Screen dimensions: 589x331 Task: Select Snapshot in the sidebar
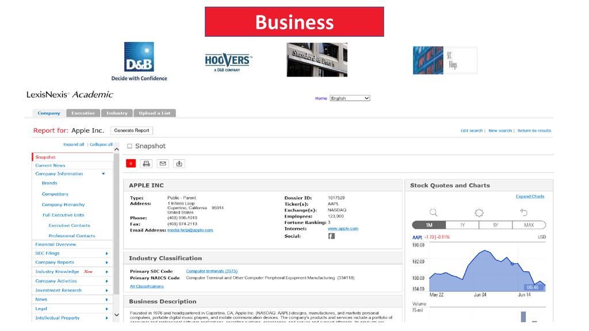45,157
